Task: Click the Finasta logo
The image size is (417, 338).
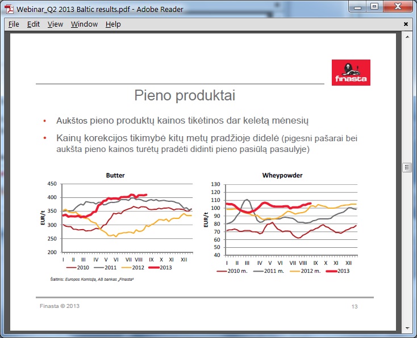Action: 351,73
